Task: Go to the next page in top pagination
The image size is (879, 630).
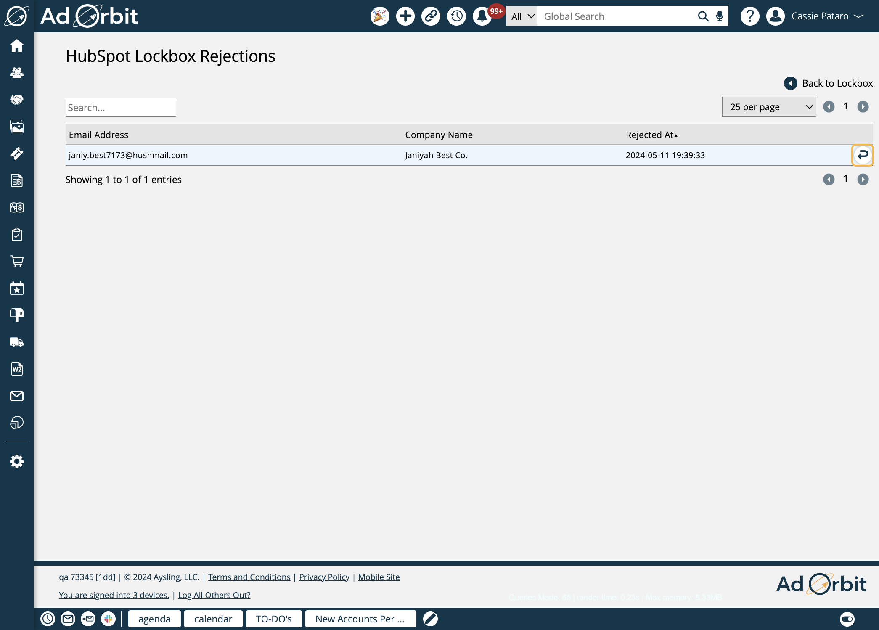Action: [x=863, y=107]
